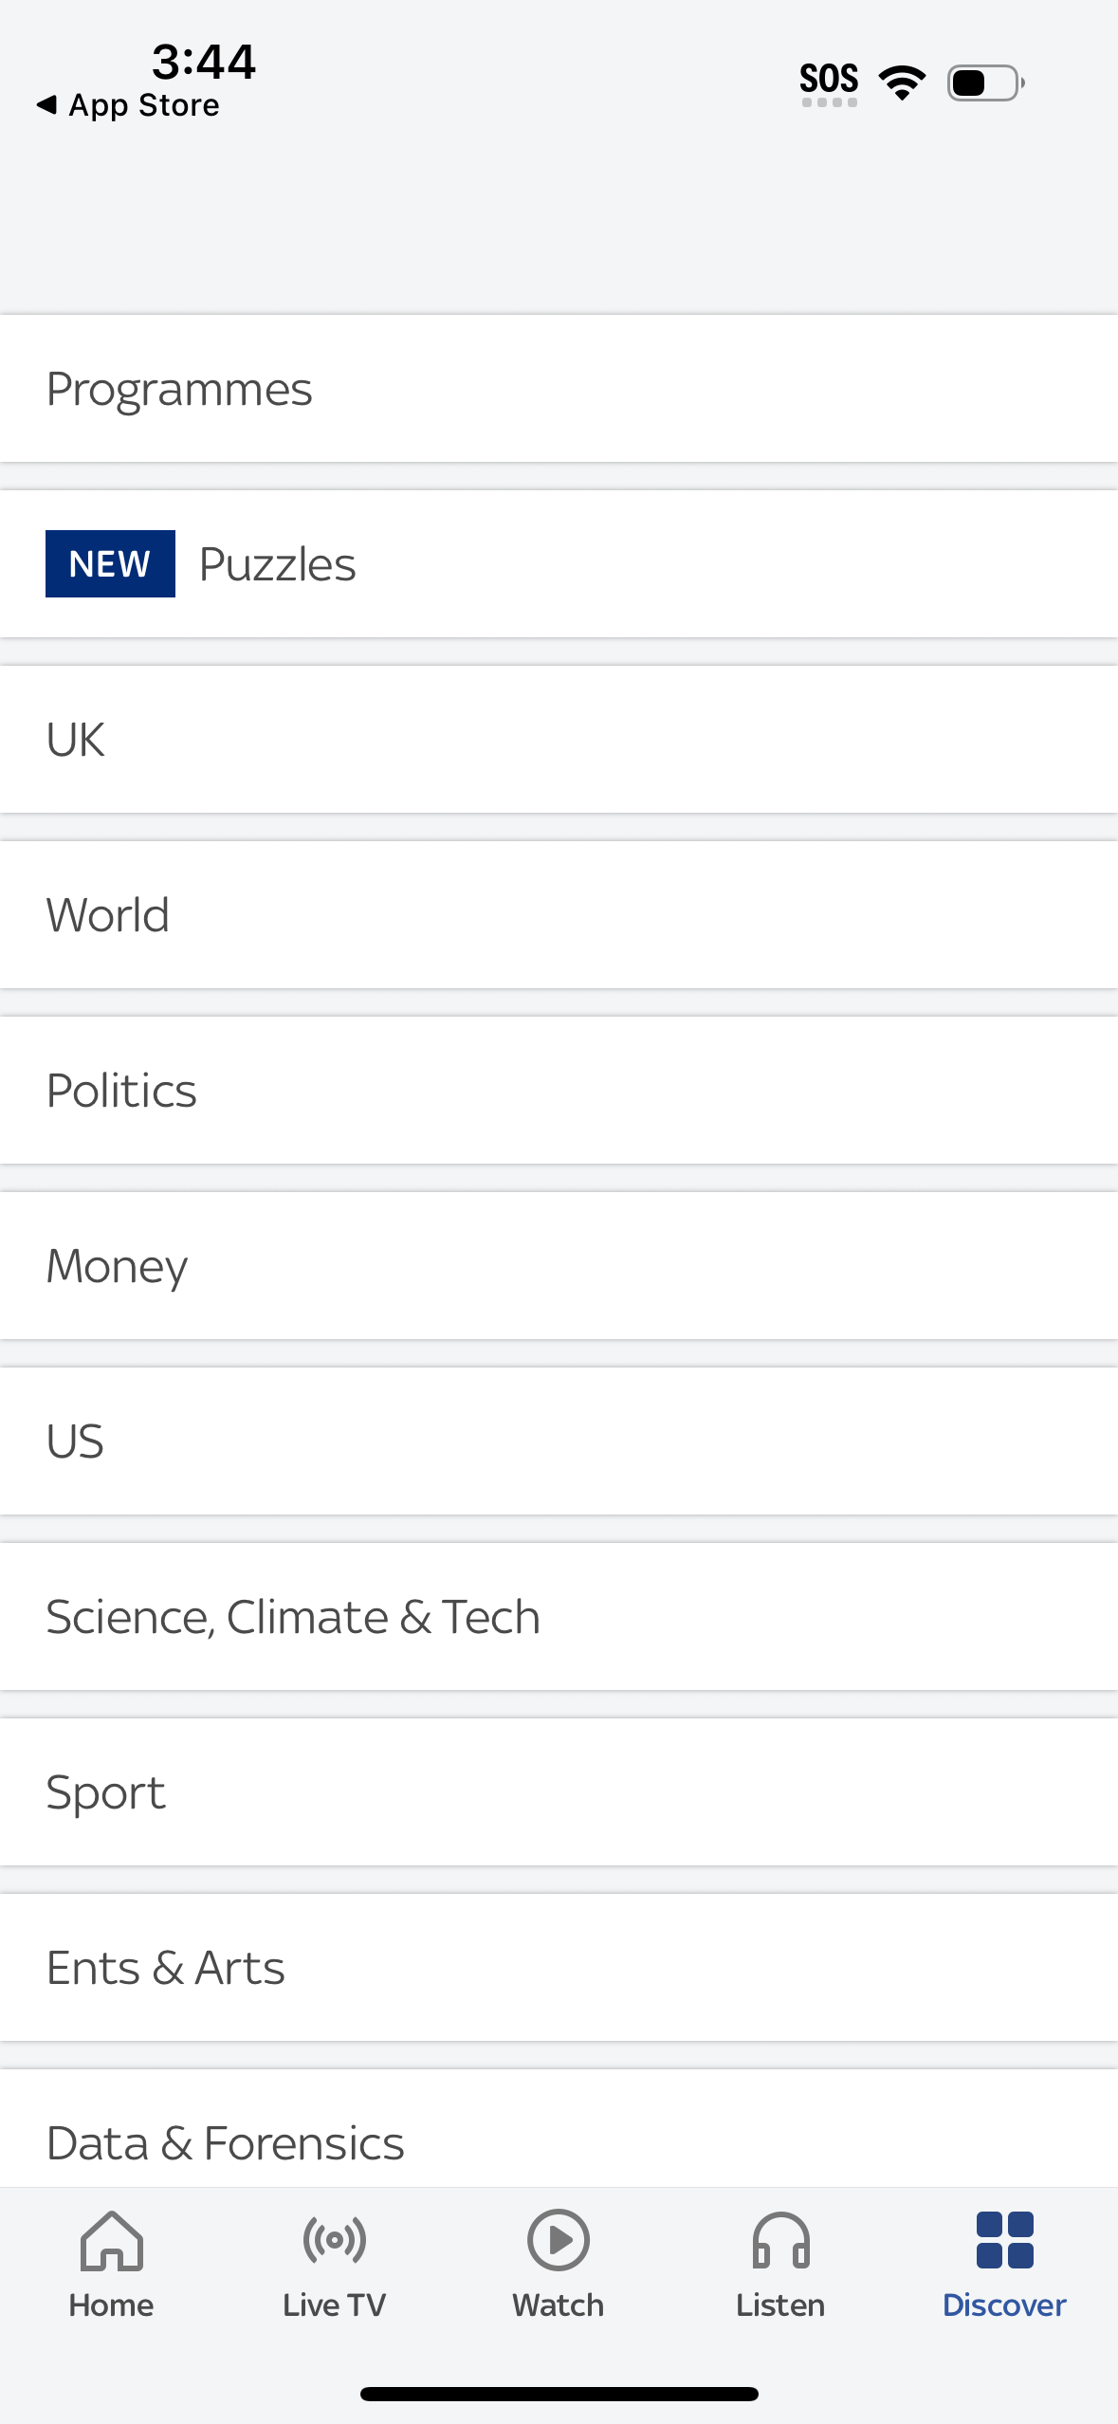This screenshot has width=1118, height=2424.
Task: Open Science, Climate & Tech
Action: point(292,1616)
